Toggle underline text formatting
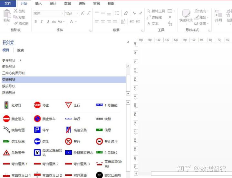Viewport: 232px width, 178px height. [x=48, y=22]
